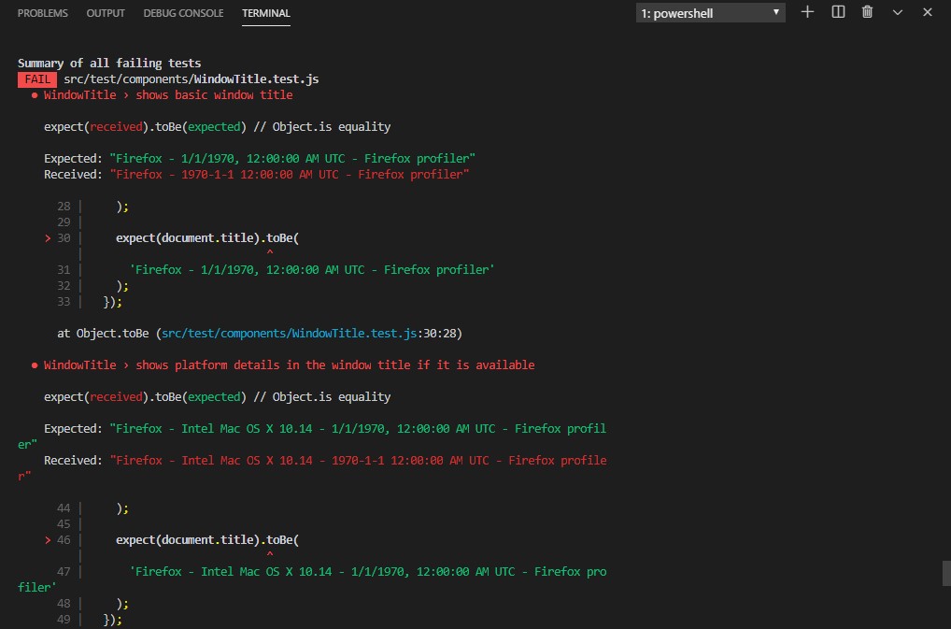Kill terminal using trash icon
Viewport: 951px width, 629px height.
(867, 12)
